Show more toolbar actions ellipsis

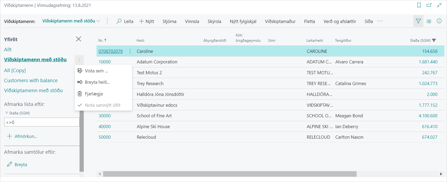(x=380, y=21)
